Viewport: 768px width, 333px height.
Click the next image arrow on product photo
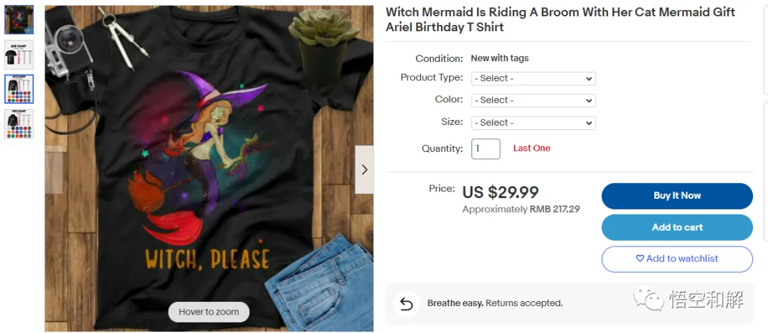pos(364,169)
